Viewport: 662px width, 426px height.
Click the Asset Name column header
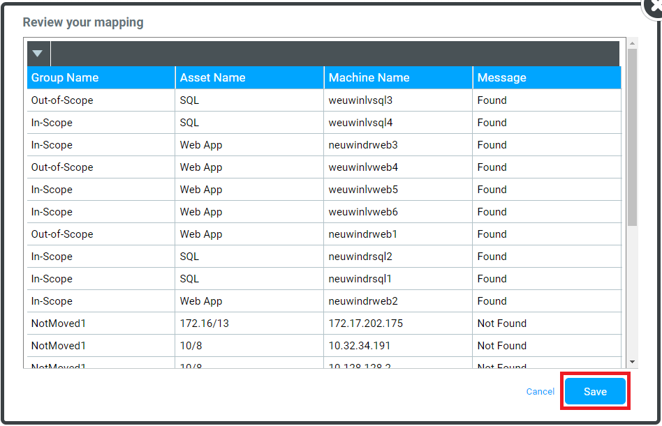[212, 78]
